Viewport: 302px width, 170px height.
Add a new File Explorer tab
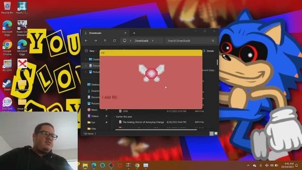pyautogui.click(x=134, y=33)
